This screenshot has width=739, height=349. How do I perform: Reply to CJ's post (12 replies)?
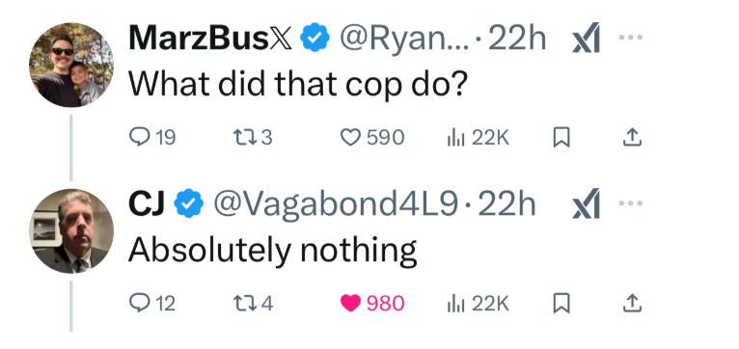coord(152,304)
